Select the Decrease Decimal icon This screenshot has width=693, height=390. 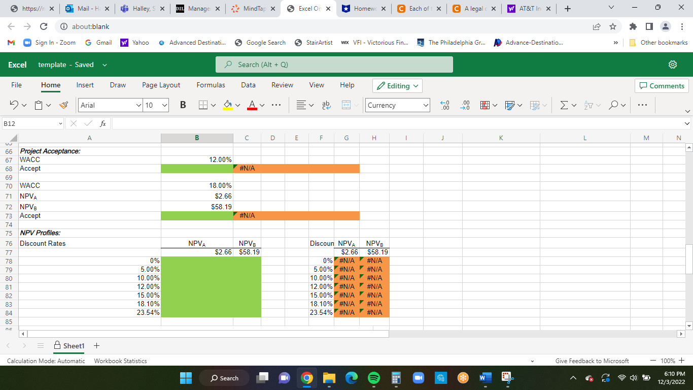pos(444,105)
